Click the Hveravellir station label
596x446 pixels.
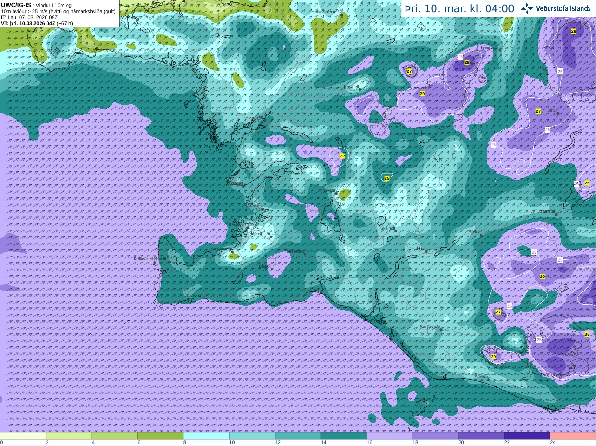[488, 47]
